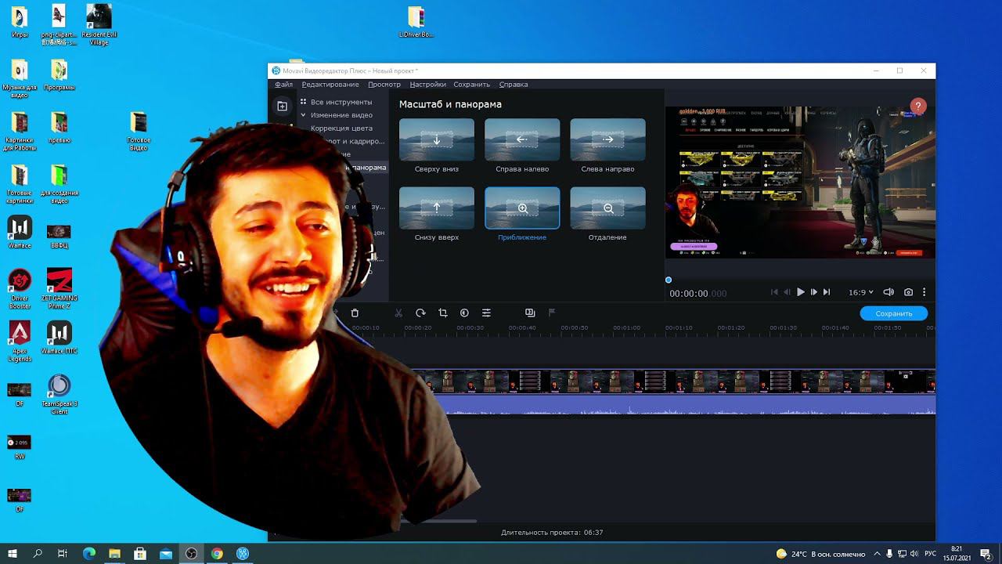Open the crop tool in the timeline toolbar
The width and height of the screenshot is (1002, 564).
point(442,313)
